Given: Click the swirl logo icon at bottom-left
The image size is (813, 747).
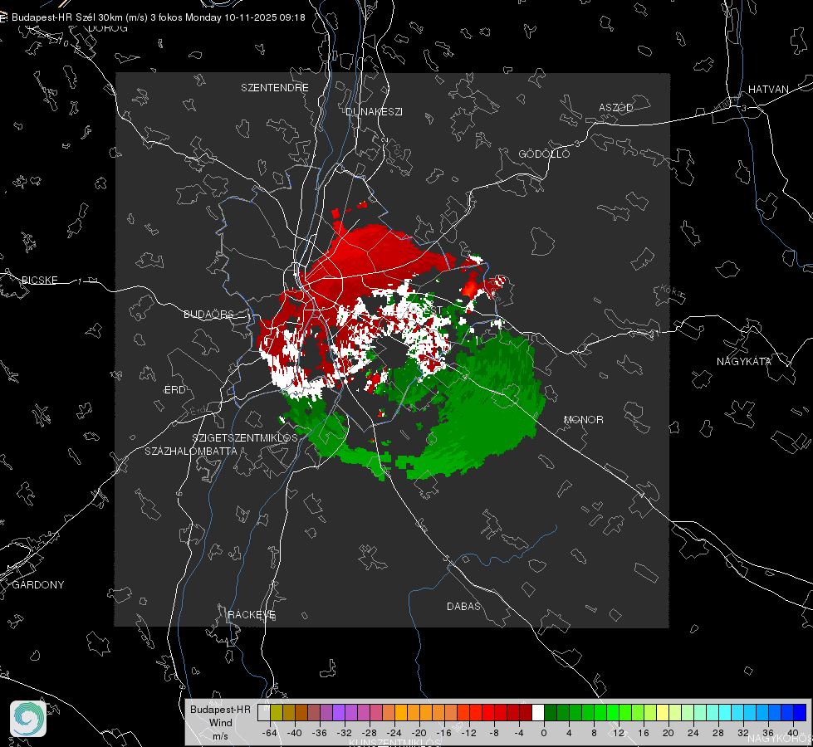Looking at the screenshot, I should point(28,719).
